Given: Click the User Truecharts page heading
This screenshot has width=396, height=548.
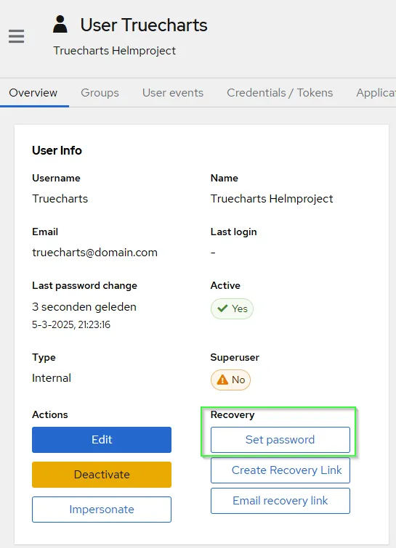Looking at the screenshot, I should coord(144,25).
